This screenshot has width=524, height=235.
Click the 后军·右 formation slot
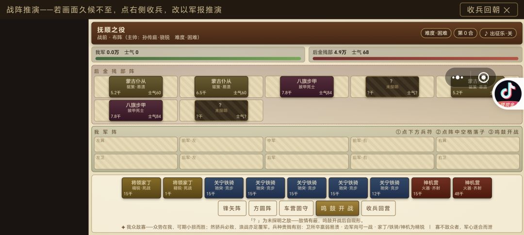pos(393,162)
